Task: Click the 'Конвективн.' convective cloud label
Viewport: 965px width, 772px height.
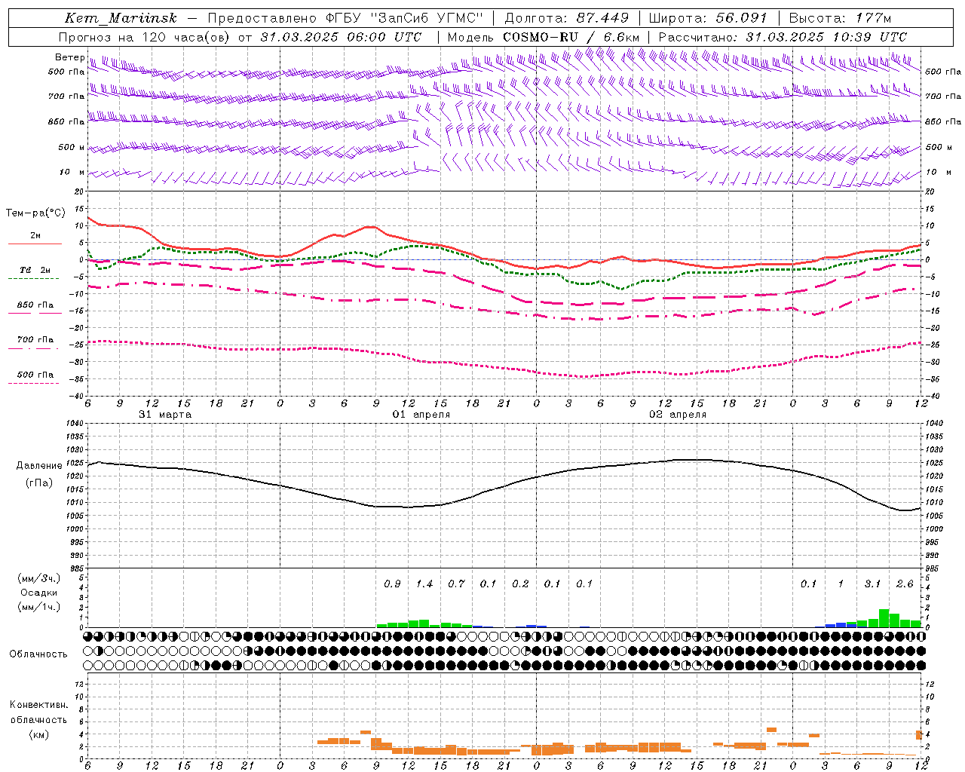Action: coord(39,705)
